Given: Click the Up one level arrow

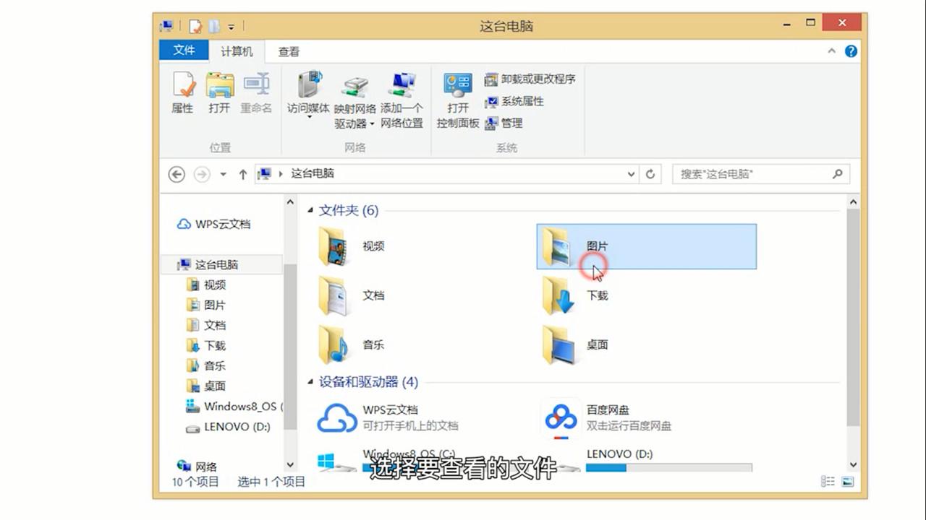Looking at the screenshot, I should pyautogui.click(x=243, y=174).
